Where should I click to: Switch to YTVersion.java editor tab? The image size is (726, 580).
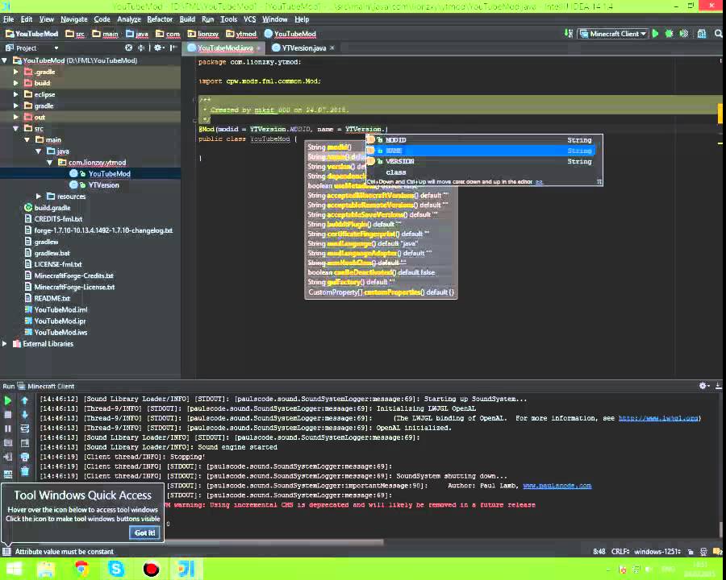tap(303, 48)
